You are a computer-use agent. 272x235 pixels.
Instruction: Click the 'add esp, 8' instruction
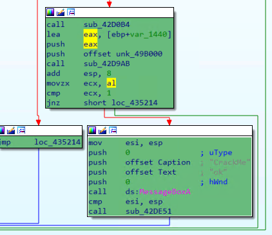point(79,73)
